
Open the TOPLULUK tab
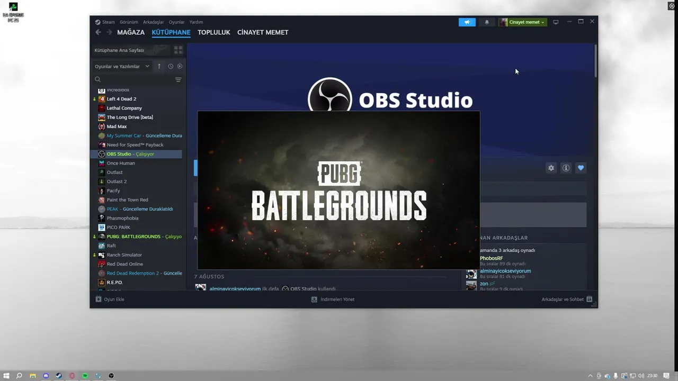tap(214, 32)
